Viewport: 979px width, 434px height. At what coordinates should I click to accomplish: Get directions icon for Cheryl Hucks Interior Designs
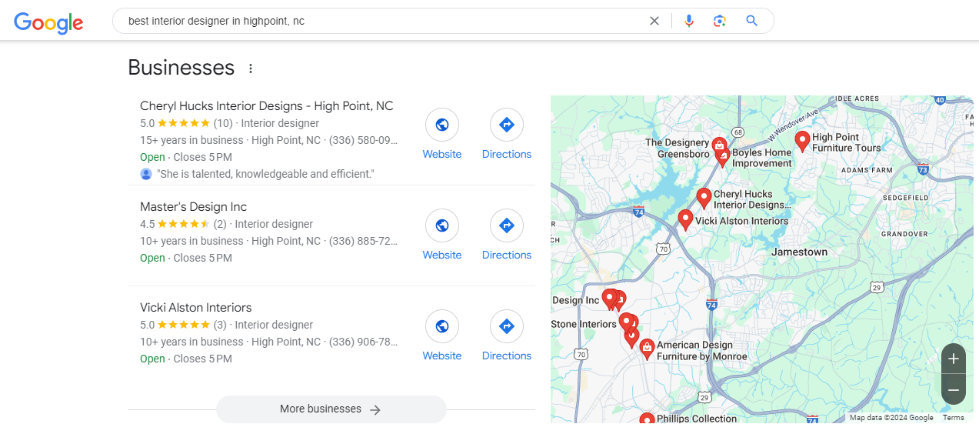[x=507, y=125]
